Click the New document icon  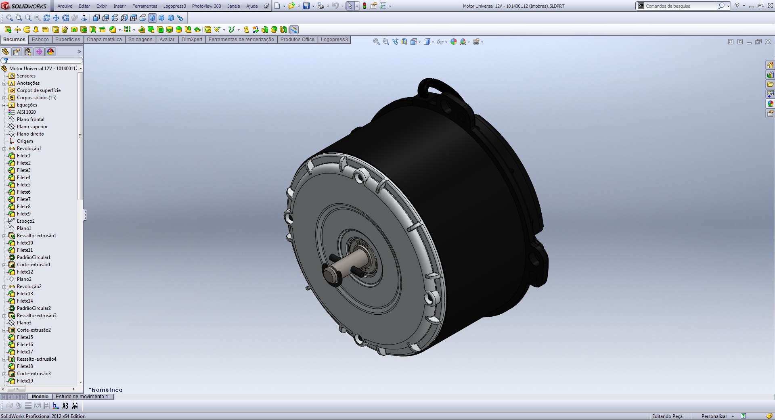click(277, 6)
